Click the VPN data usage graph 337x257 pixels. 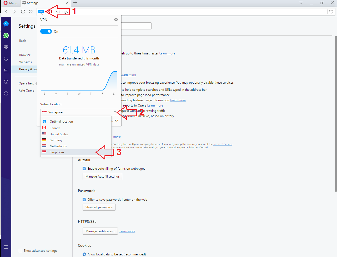tap(79, 81)
